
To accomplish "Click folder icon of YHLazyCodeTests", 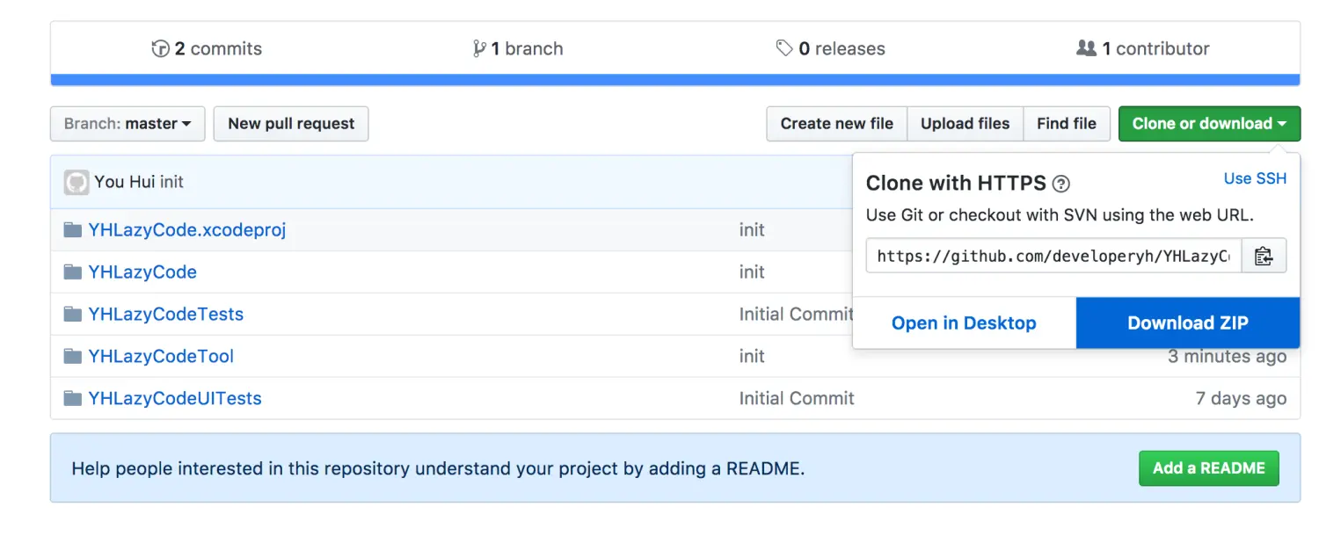I will coord(73,315).
